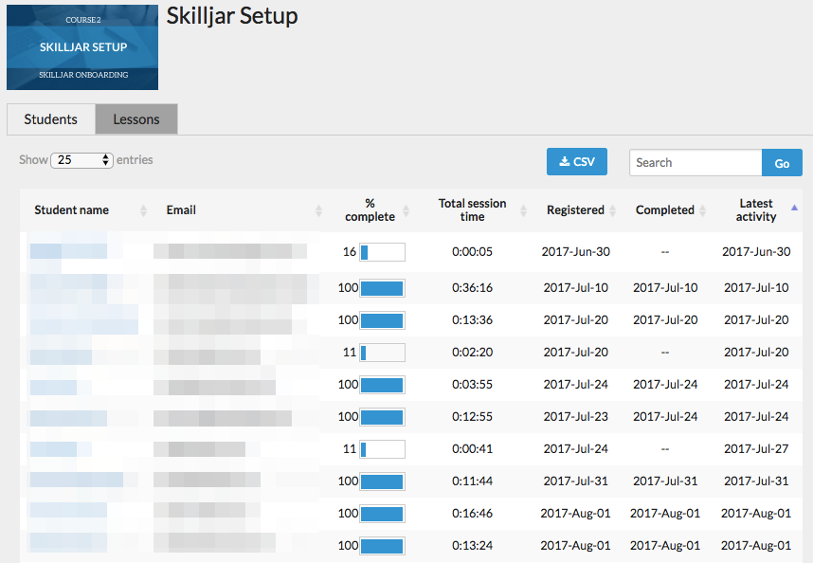Click Latest activity date 2017-Jul-27

pos(756,448)
